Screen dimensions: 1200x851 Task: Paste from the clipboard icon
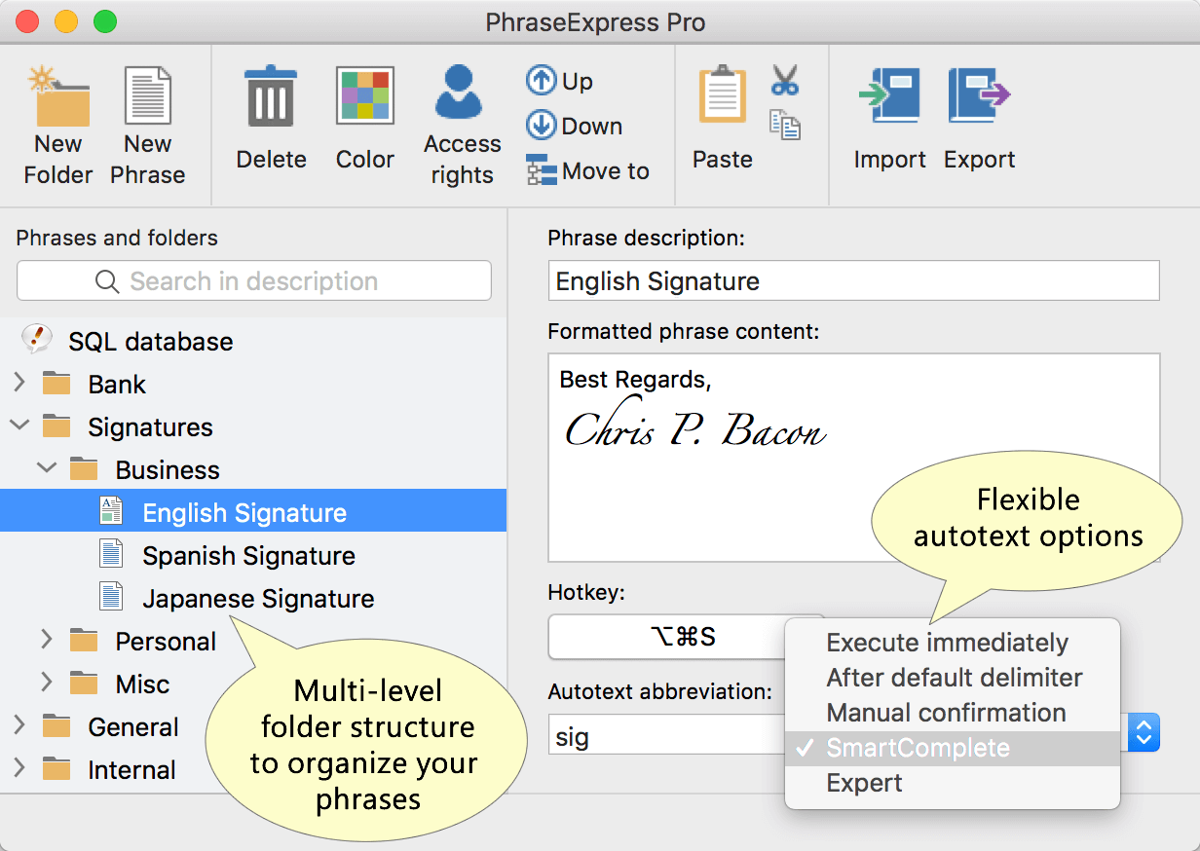coord(722,95)
